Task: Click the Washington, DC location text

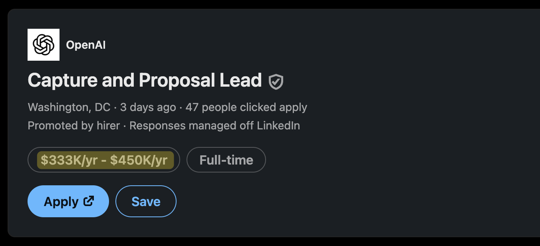Action: click(x=69, y=107)
